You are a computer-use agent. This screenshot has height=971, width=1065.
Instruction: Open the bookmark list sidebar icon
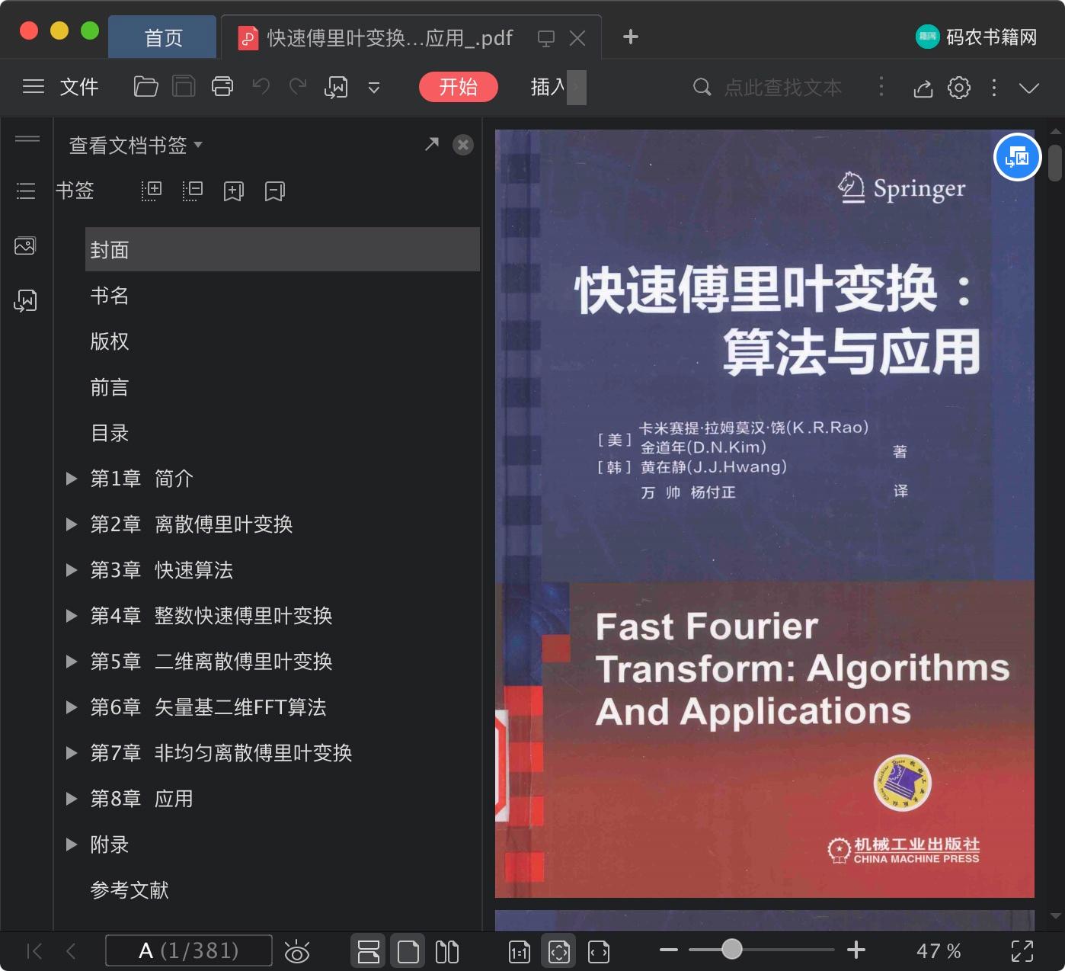(x=26, y=191)
